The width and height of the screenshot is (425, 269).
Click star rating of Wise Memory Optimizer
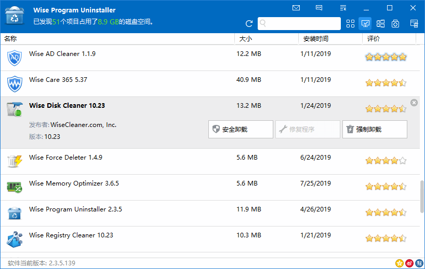click(x=386, y=186)
